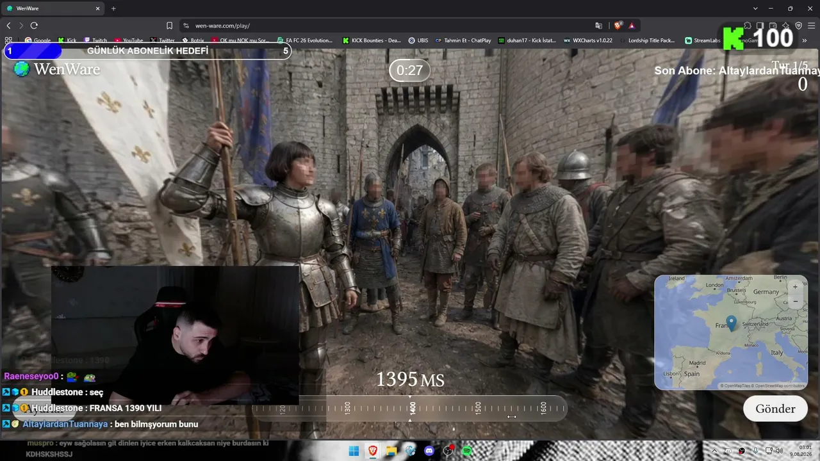Open Brave browser from the taskbar
This screenshot has width=820, height=461.
tap(372, 451)
